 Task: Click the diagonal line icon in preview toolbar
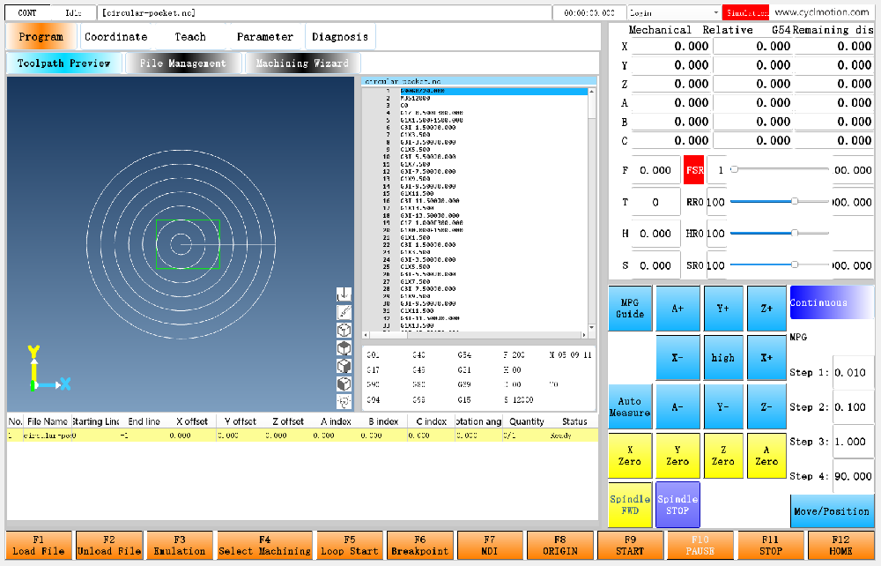pyautogui.click(x=344, y=312)
